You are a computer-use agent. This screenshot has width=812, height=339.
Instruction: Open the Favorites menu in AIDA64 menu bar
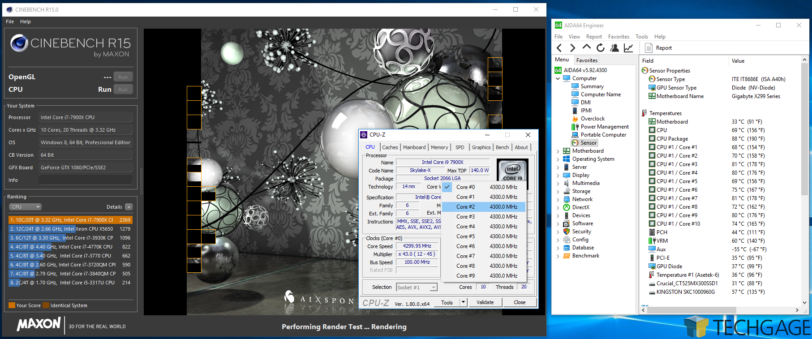coord(619,37)
